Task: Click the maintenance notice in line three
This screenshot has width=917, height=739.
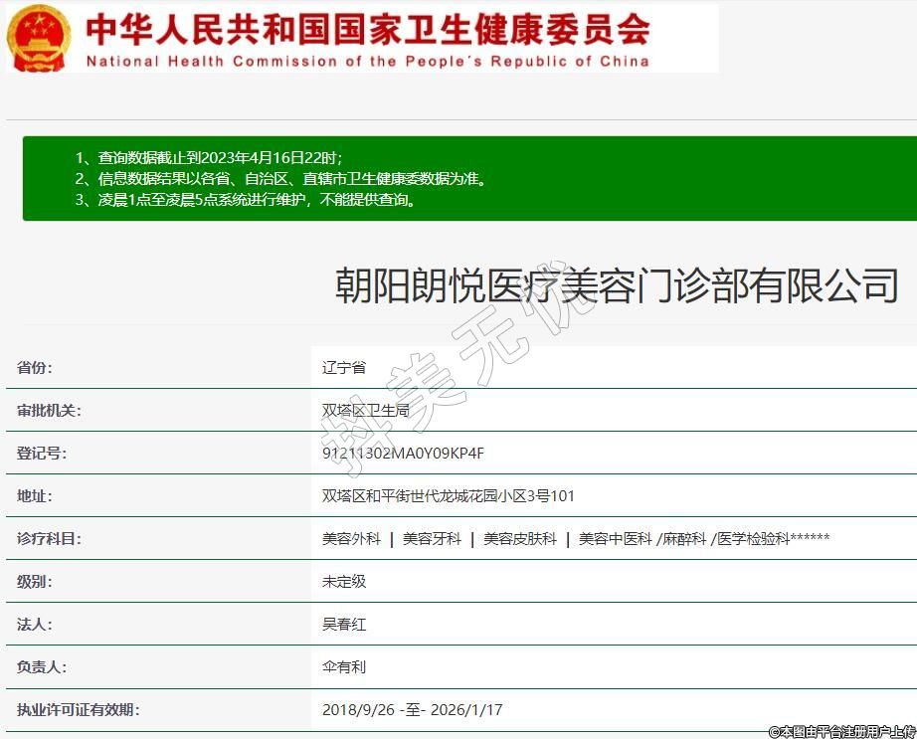Action: [245, 200]
